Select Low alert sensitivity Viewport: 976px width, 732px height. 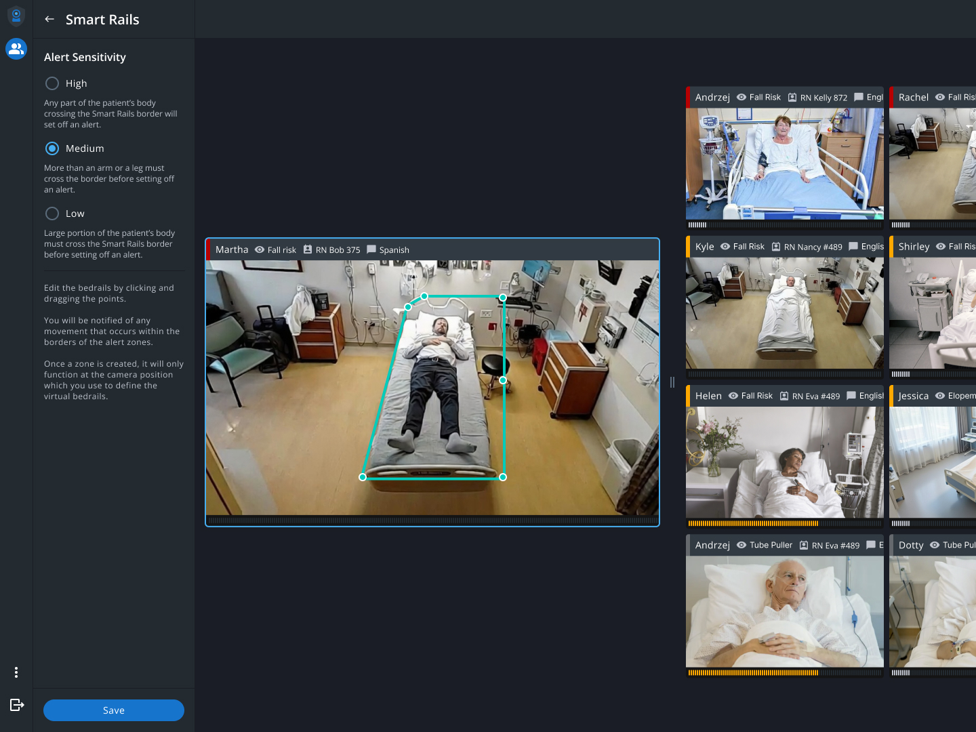click(52, 213)
